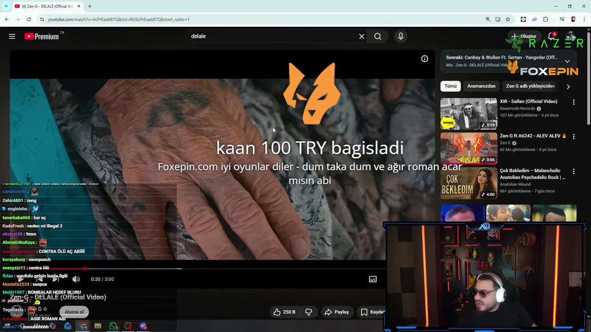This screenshot has height=332, width=591.
Task: Select the Aramanızdan filter chip
Action: pos(481,86)
